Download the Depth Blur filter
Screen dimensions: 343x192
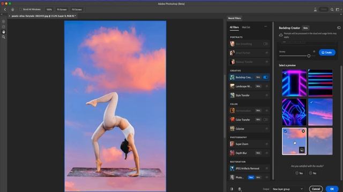267,153
